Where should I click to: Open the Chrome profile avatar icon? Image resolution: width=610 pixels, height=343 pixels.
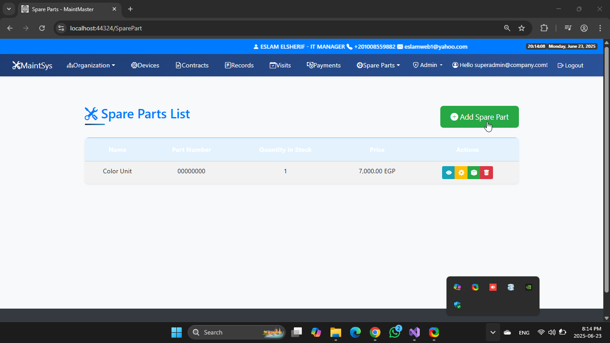pyautogui.click(x=584, y=28)
